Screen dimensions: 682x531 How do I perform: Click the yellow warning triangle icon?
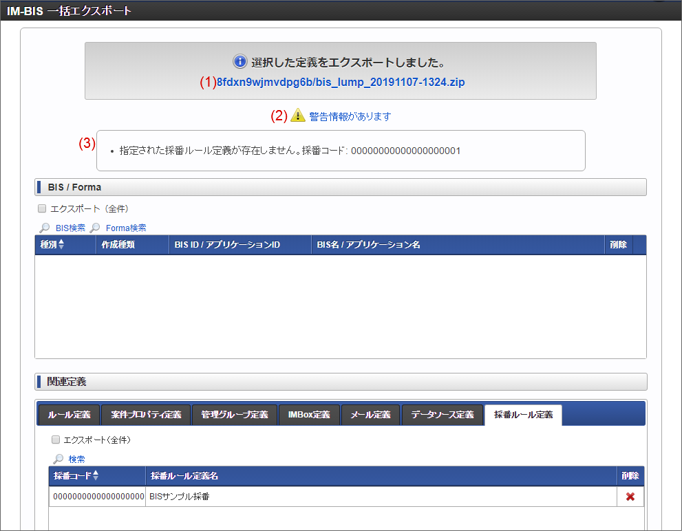[297, 116]
